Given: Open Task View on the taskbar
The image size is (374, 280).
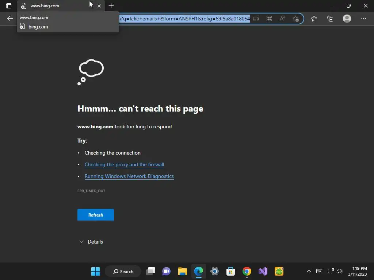Looking at the screenshot, I should tap(150, 271).
